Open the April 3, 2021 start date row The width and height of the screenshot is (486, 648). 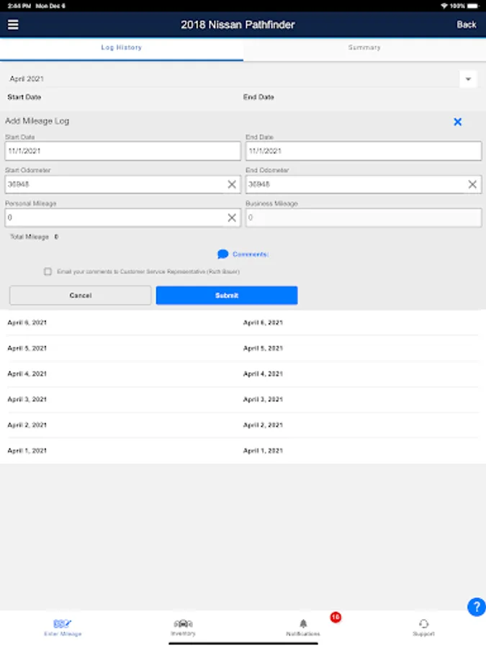click(27, 400)
